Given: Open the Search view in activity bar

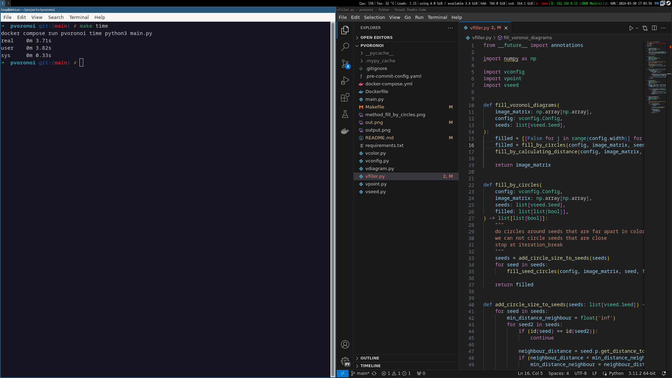Looking at the screenshot, I should pos(345,47).
